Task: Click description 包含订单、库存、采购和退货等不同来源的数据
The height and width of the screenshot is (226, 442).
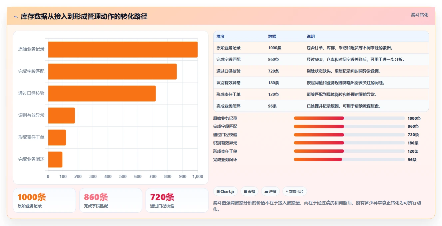Action: tap(350, 48)
